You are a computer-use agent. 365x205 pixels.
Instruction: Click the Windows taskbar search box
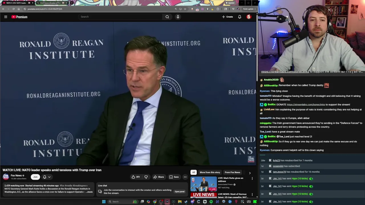click(x=123, y=202)
